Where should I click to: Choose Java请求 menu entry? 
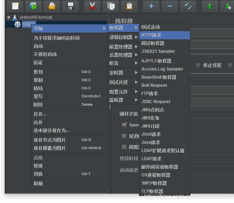165,142
